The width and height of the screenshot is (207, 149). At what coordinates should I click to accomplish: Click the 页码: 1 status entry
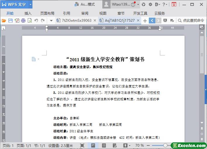tap(8, 146)
